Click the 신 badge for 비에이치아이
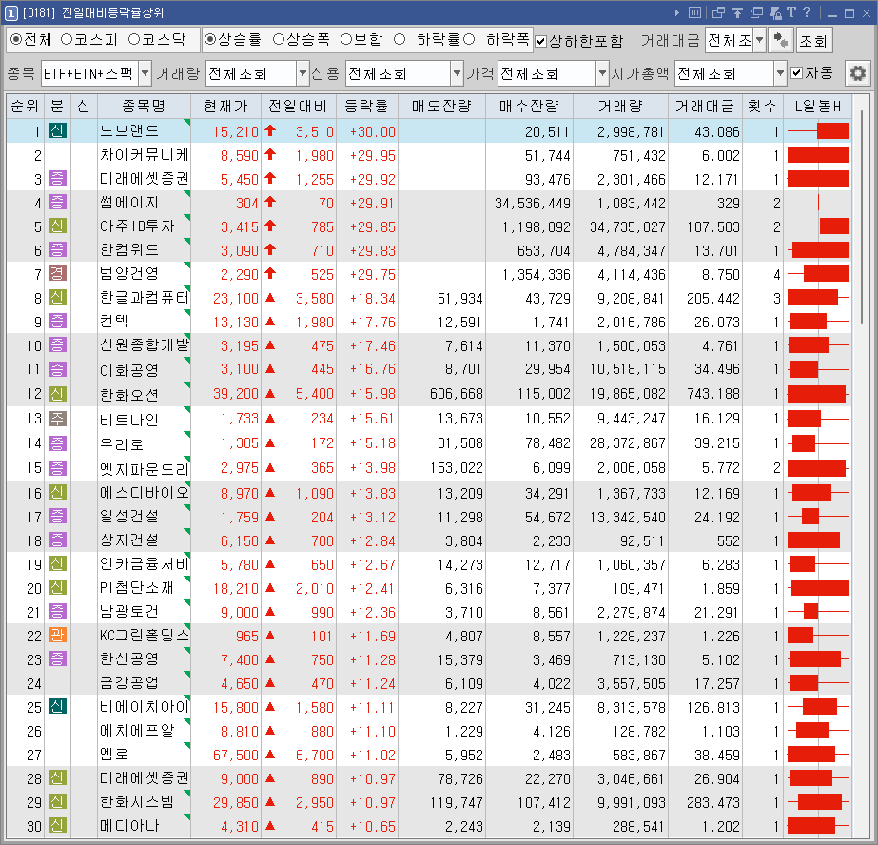The width and height of the screenshot is (878, 845). point(57,707)
